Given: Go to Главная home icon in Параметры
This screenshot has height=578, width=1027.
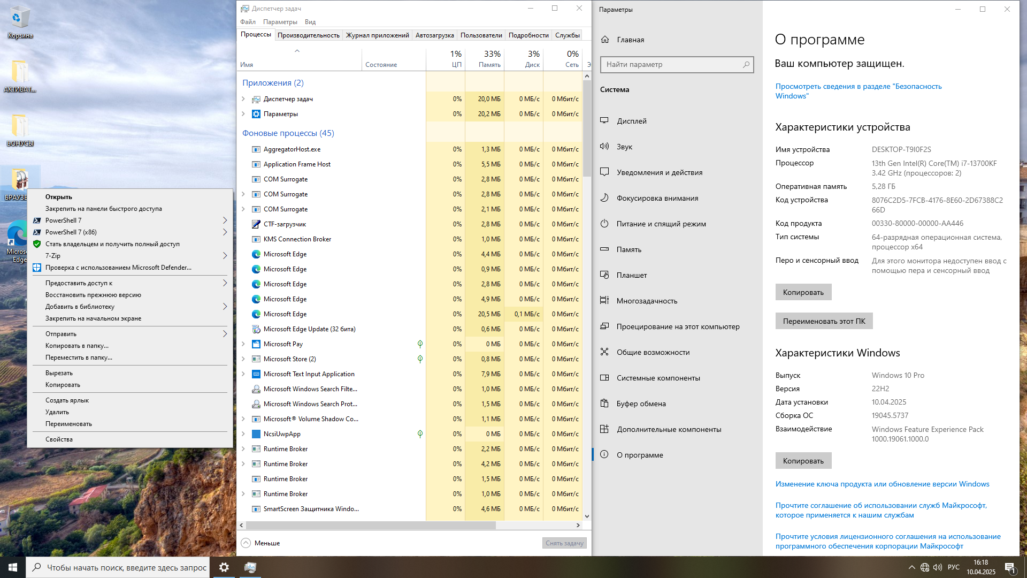Looking at the screenshot, I should coord(605,39).
